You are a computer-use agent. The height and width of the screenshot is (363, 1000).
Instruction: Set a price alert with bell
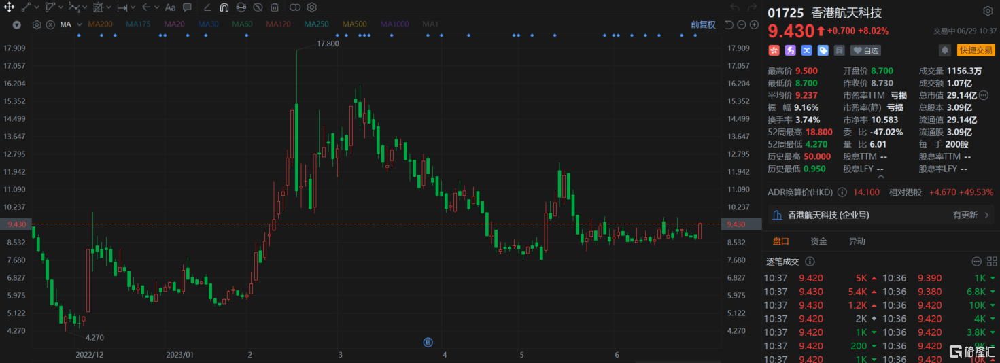(945, 50)
